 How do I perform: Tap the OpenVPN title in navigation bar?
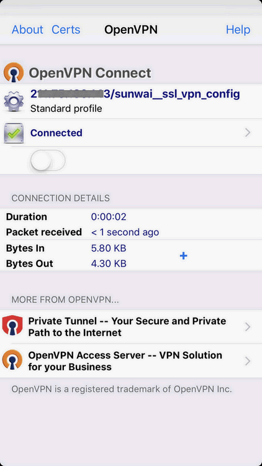(131, 30)
